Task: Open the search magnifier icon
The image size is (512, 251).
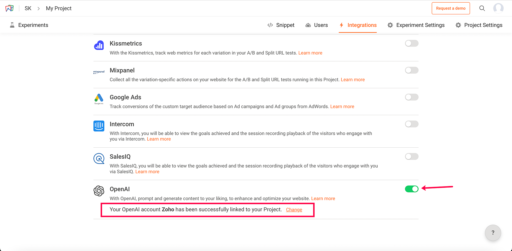Action: point(482,8)
